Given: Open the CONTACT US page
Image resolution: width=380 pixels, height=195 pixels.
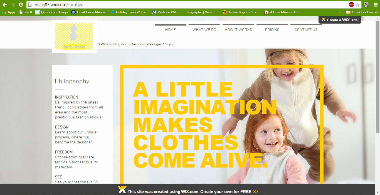Looking at the screenshot, I should [306, 30].
